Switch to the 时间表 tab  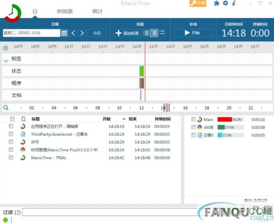pos(65,11)
